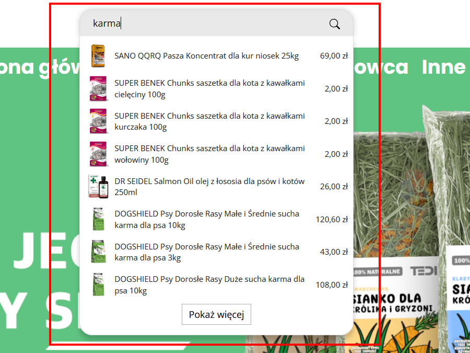Click the "2,00 zł" price for cielęciny sachet
This screenshot has width=470, height=353.
(x=336, y=89)
